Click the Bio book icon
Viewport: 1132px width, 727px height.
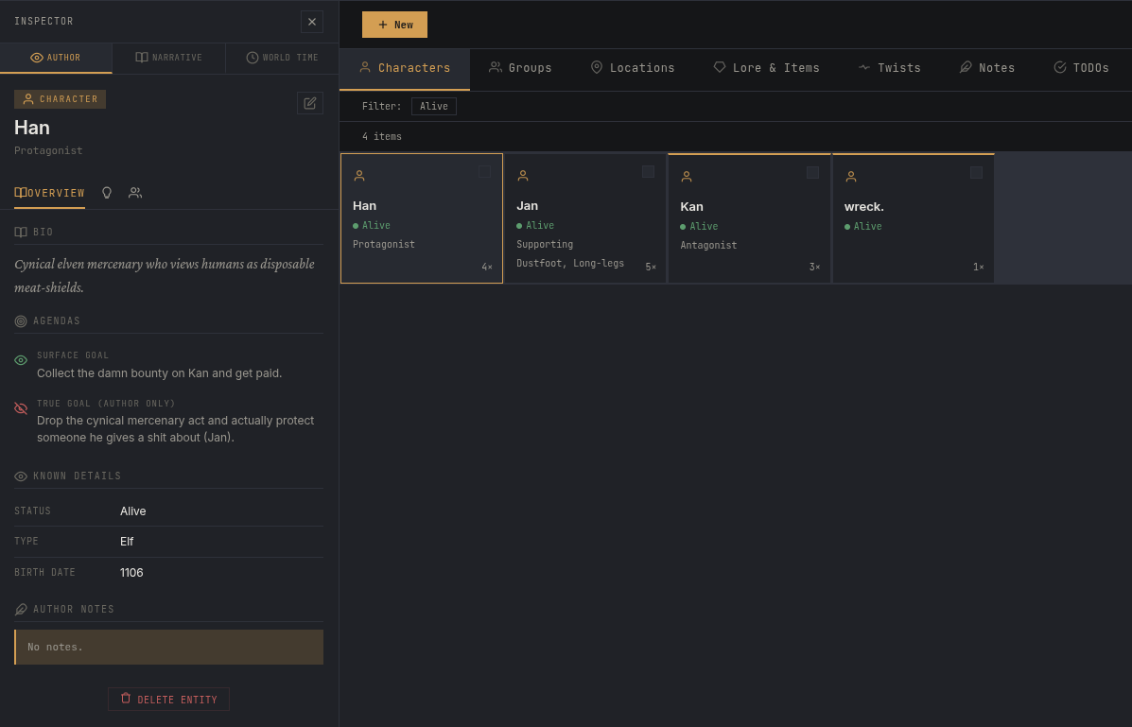(x=21, y=233)
